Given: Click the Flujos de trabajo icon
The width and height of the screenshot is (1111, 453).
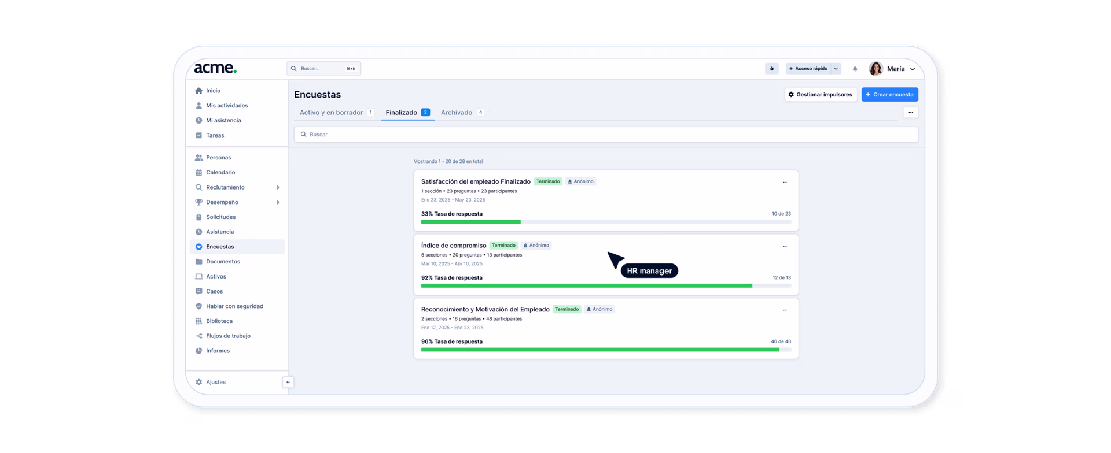Looking at the screenshot, I should (198, 336).
